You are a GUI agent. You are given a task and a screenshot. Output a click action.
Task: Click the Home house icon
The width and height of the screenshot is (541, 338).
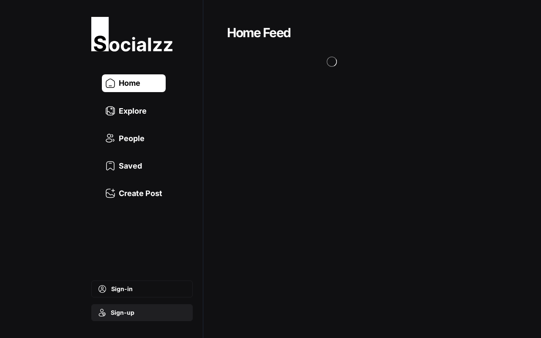[x=110, y=83]
